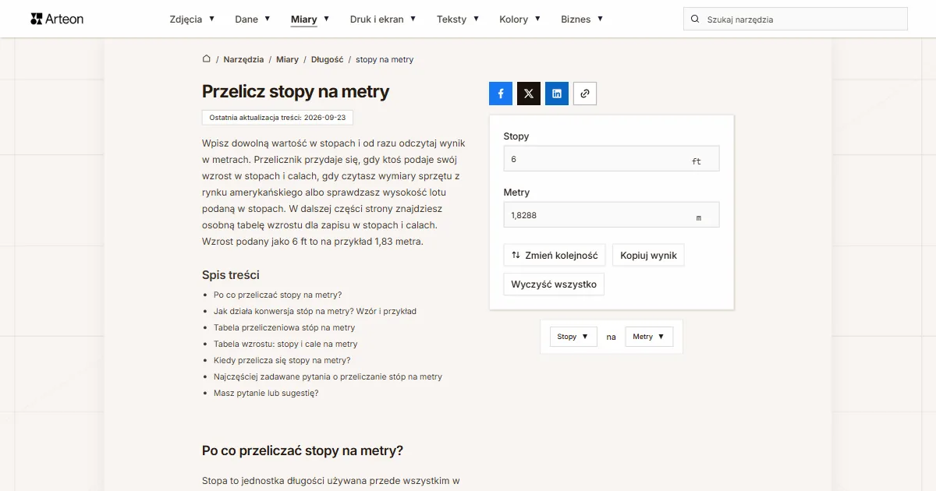Click Wyczyść wszystko button
The height and width of the screenshot is (491, 936).
554,284
